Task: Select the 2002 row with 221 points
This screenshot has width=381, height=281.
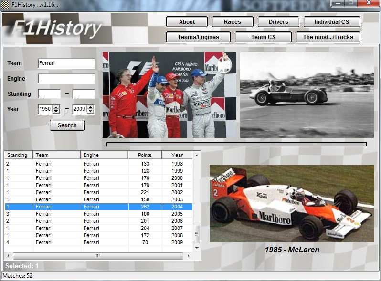Action: (x=99, y=192)
